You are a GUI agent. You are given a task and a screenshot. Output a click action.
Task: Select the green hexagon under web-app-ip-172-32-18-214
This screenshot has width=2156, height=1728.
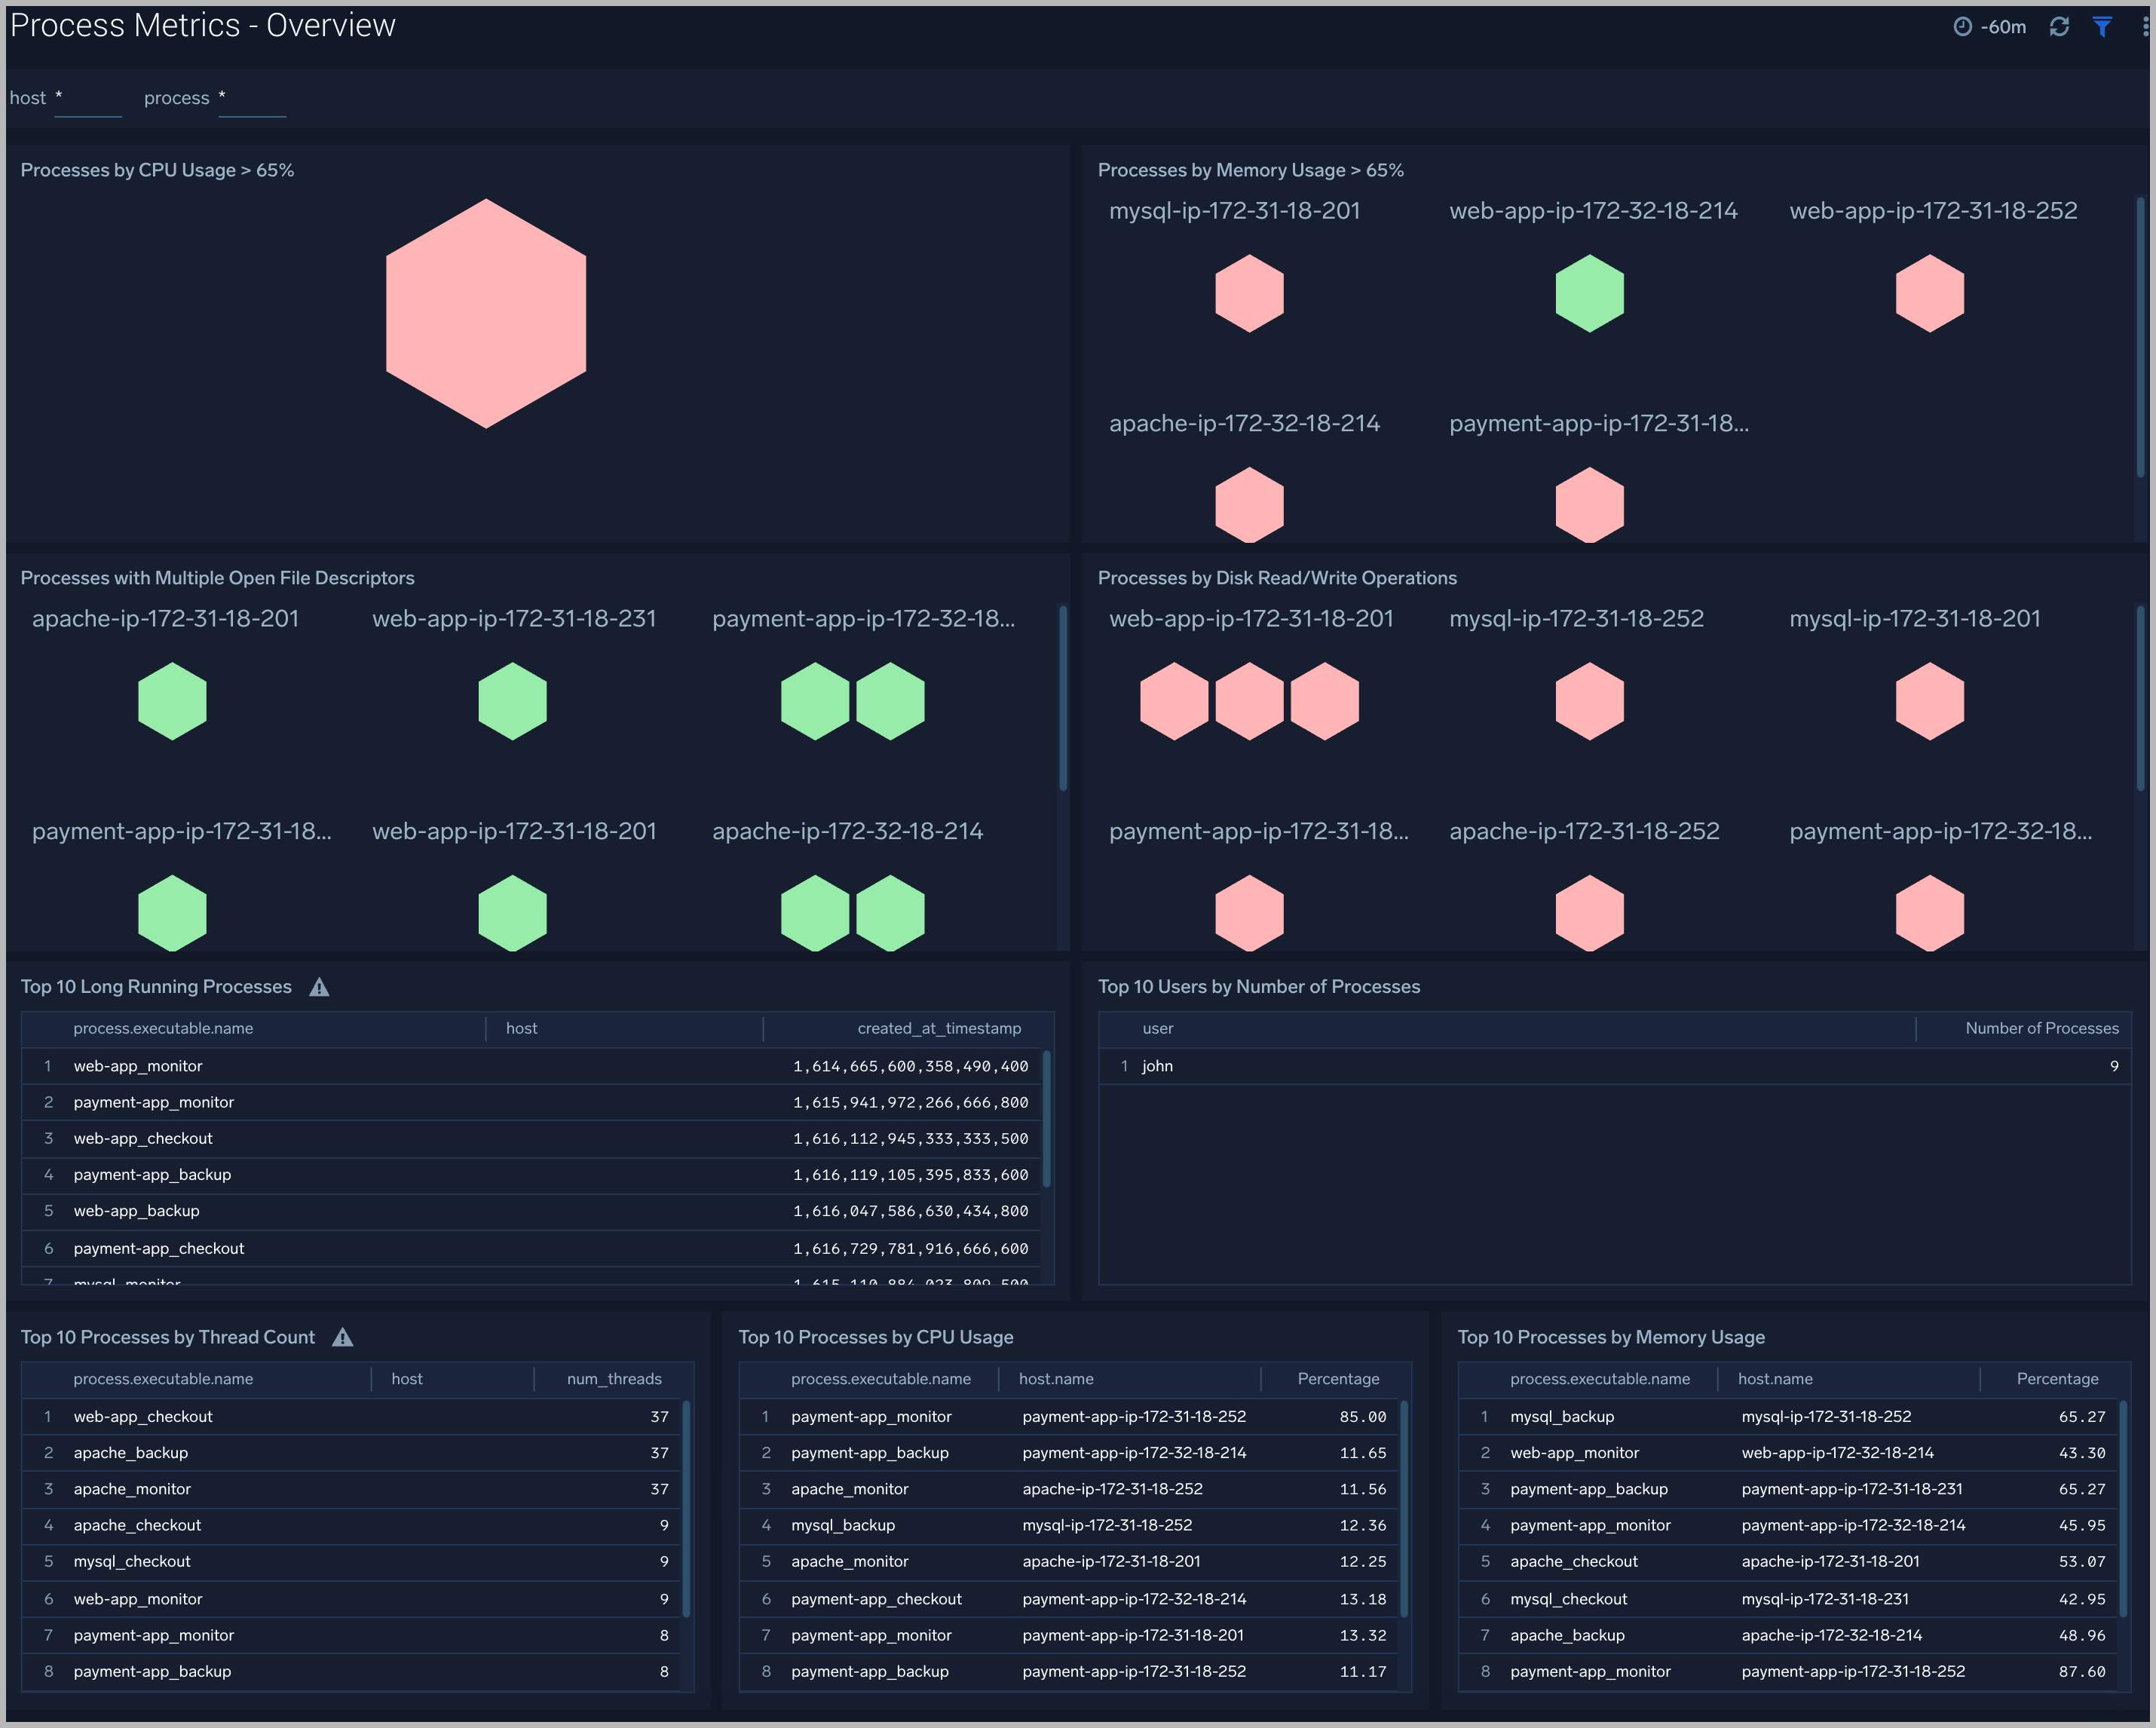[1589, 292]
